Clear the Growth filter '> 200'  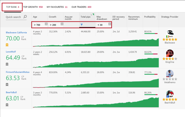62,24
